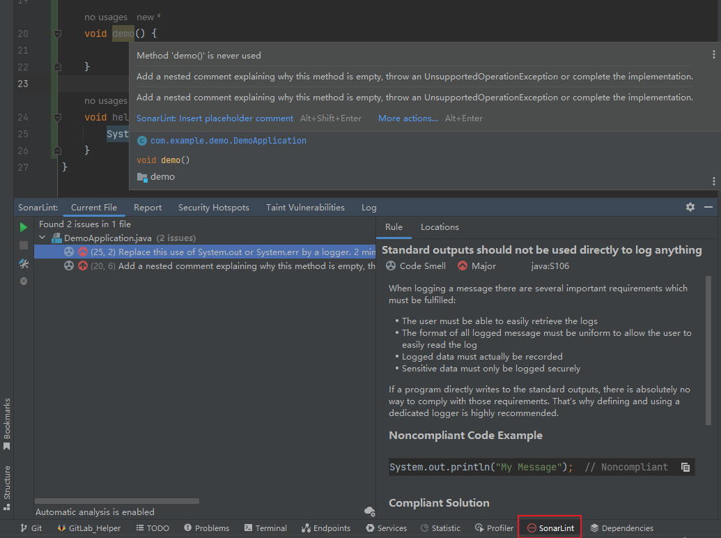Select the Rule tab
This screenshot has height=538, width=721.
click(x=394, y=227)
